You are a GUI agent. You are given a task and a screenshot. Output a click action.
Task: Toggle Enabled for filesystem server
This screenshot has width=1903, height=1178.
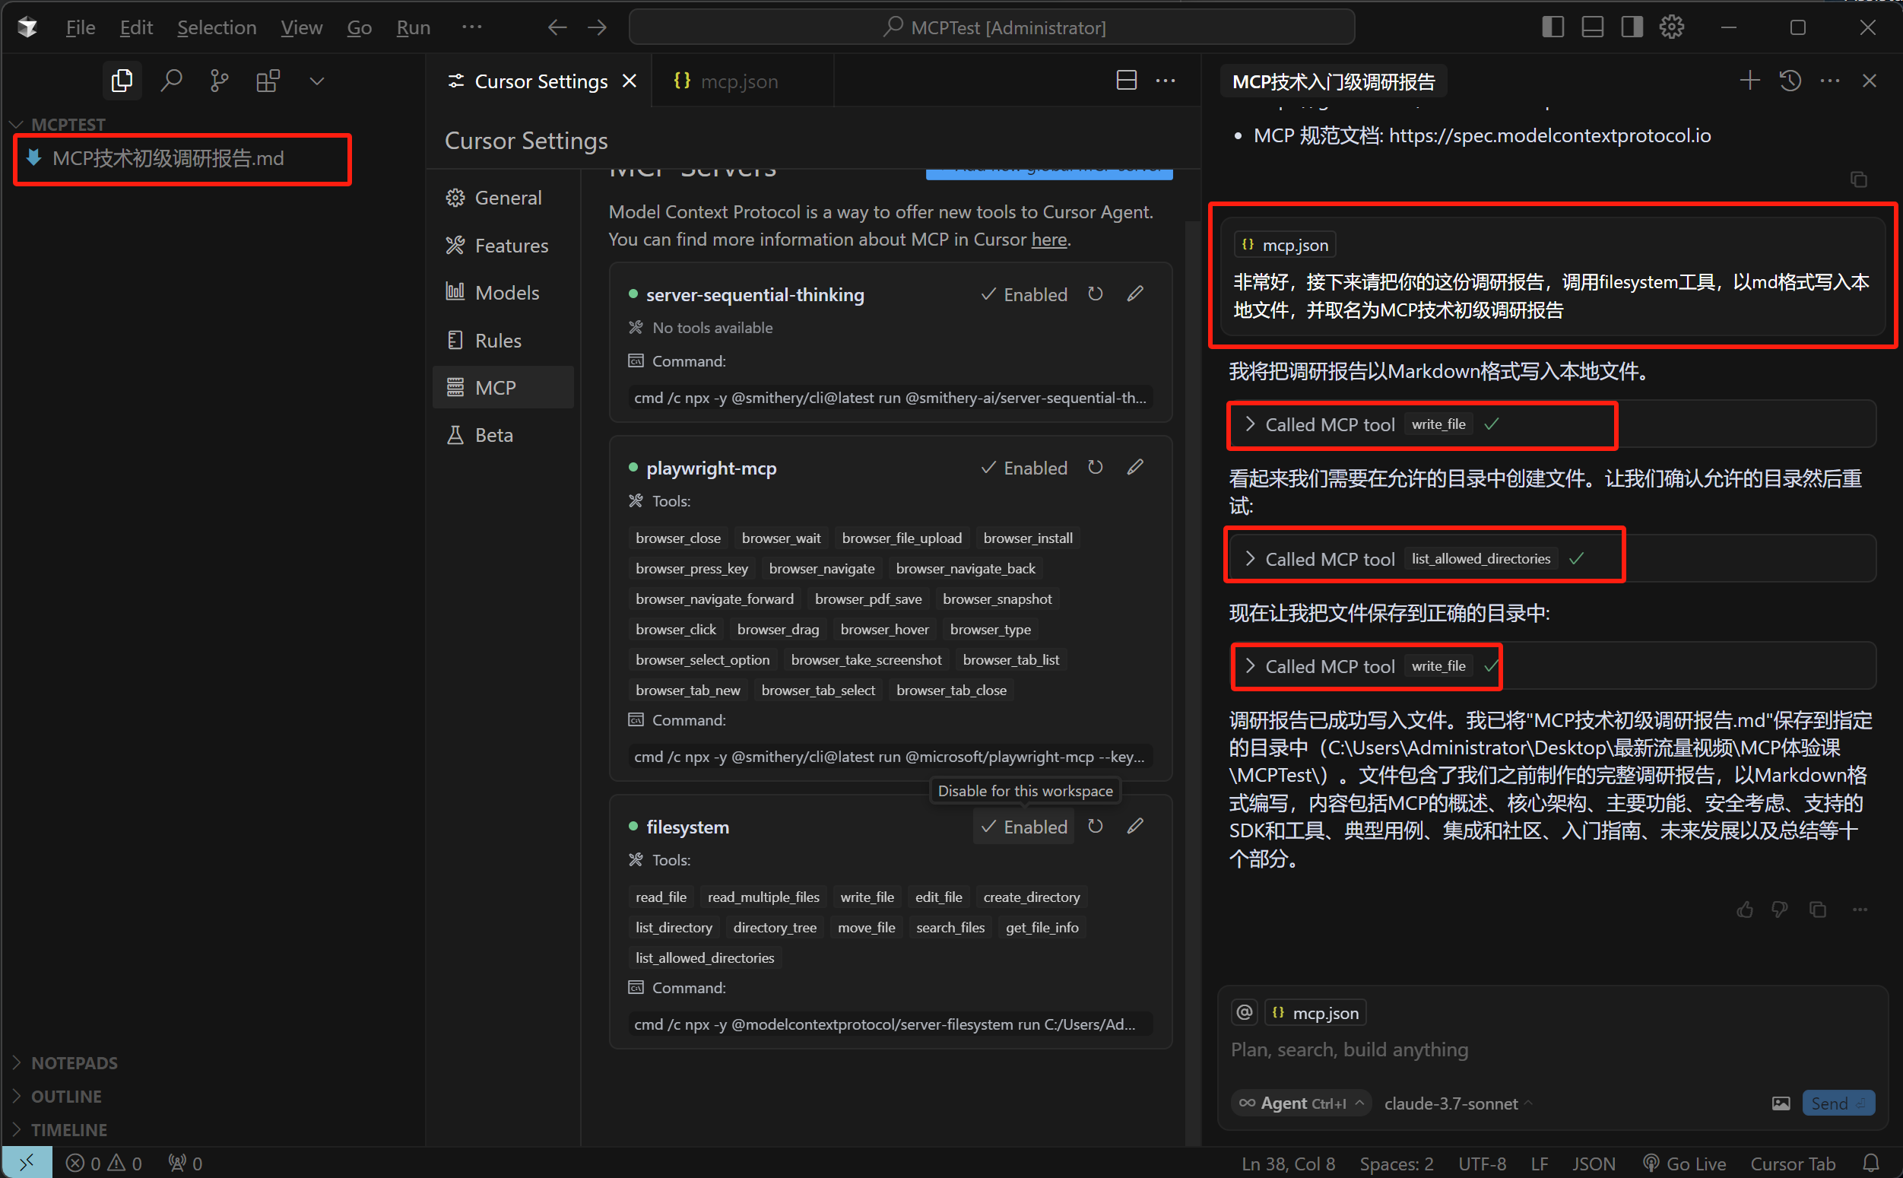click(x=1024, y=827)
